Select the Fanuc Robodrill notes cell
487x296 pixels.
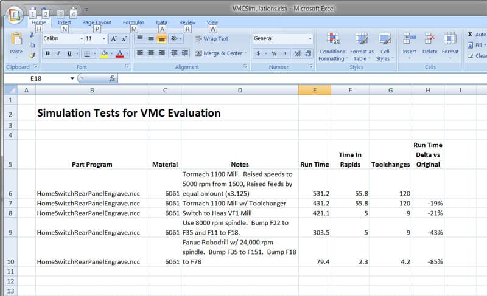coord(240,249)
